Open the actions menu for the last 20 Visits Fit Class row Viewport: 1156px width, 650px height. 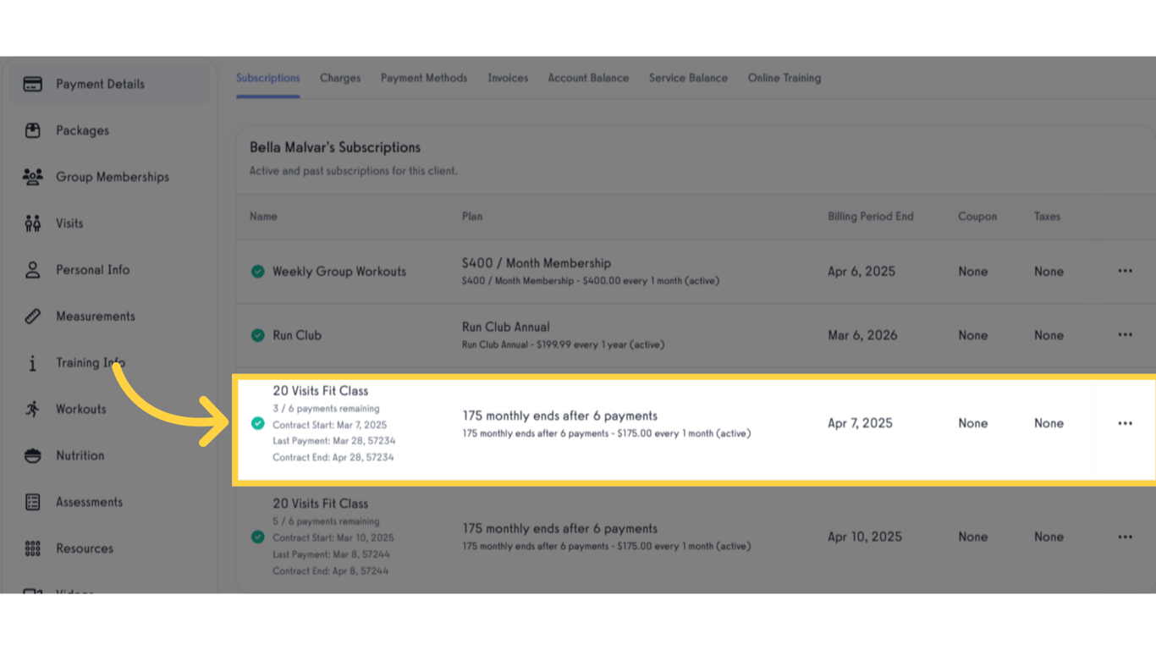coord(1125,536)
